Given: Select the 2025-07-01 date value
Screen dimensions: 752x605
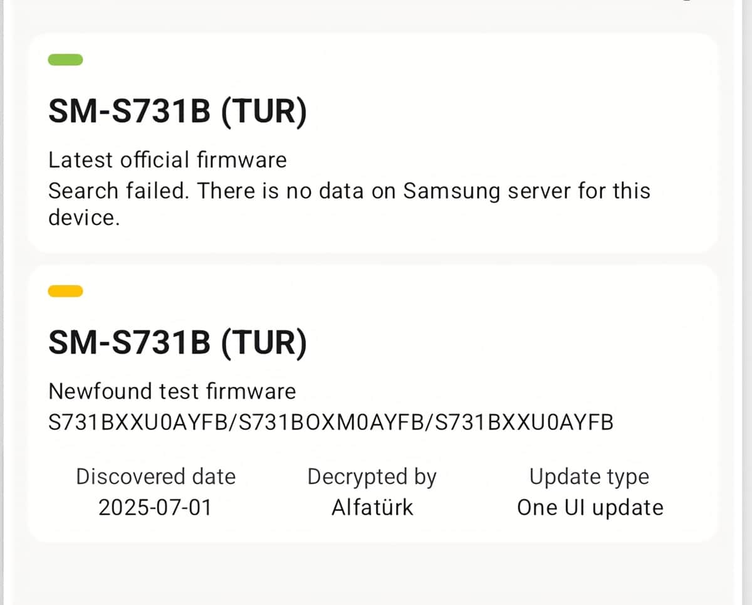Looking at the screenshot, I should (155, 507).
